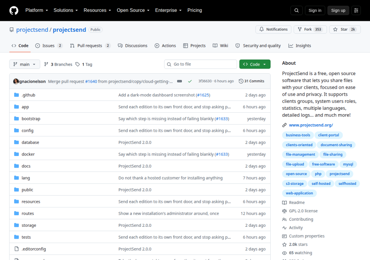View 3 Branches link
The width and height of the screenshot is (370, 260).
58,64
